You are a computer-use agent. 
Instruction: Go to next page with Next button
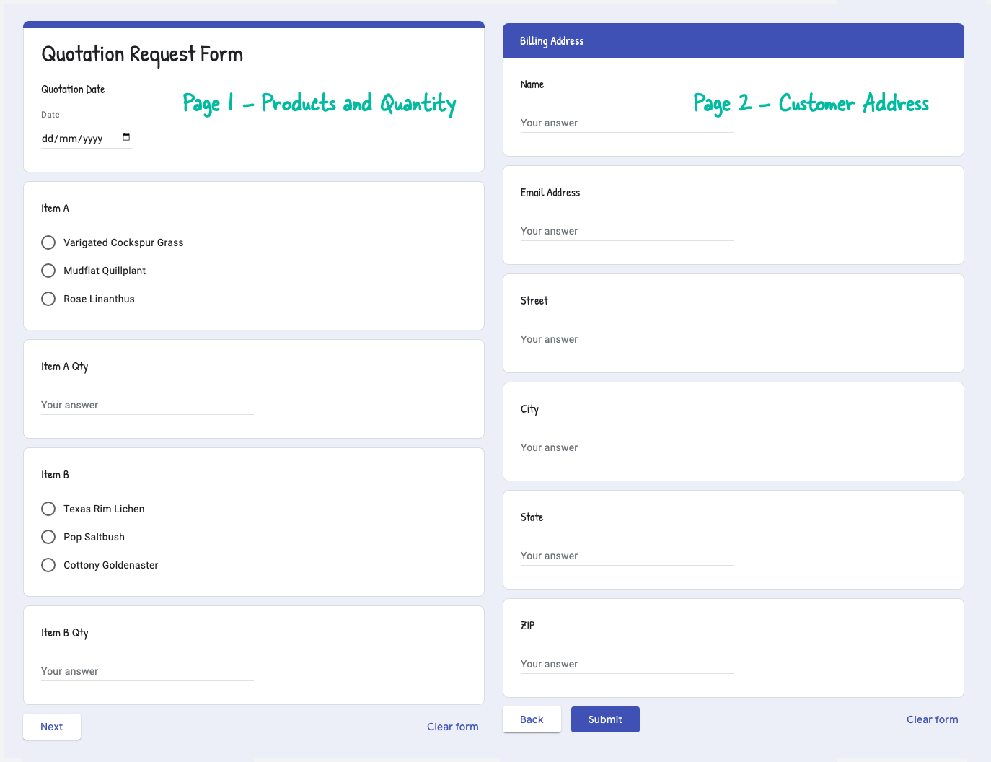point(52,727)
